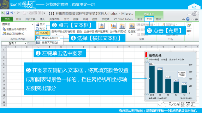Click the 坐标轴 axes icon

[x=113, y=28]
